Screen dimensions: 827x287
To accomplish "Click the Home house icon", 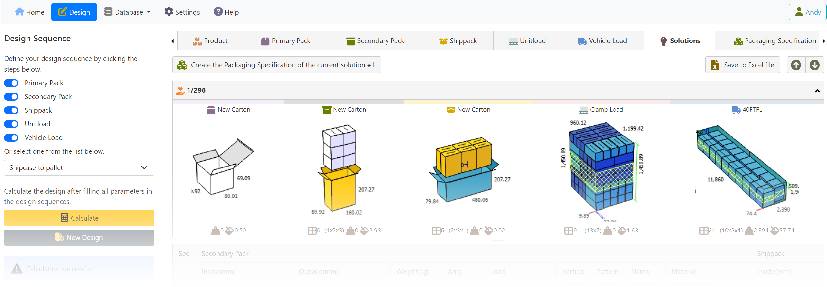I will (x=19, y=12).
